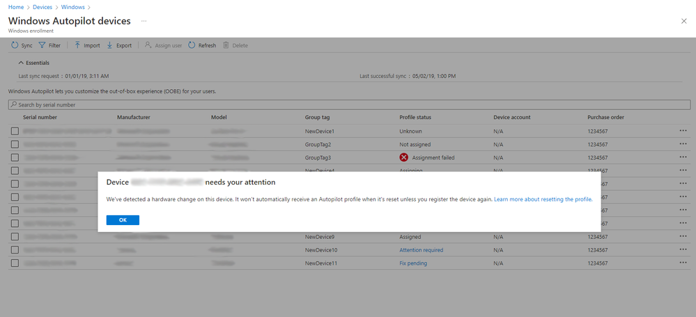Sort by the Purchase order column header
Viewport: 696px width, 317px height.
[x=606, y=117]
